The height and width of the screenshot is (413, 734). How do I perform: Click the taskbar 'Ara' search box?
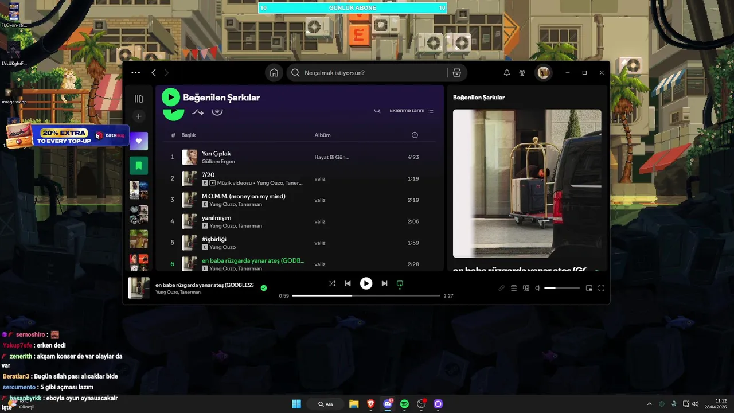click(x=325, y=404)
